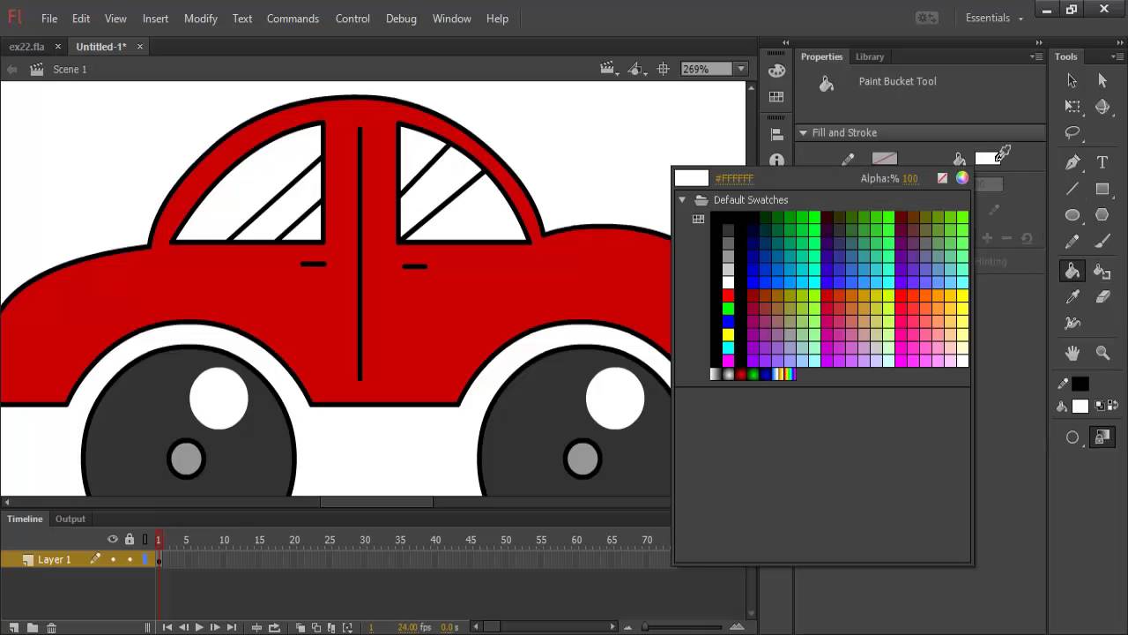Collapse the Fill and Stroke section

pos(803,133)
